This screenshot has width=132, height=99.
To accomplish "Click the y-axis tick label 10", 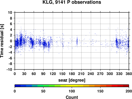I will coord(10,12).
